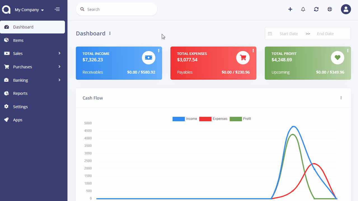Screen dimensions: 358x201
Task: Go to Reports in sidebar
Action: point(20,93)
